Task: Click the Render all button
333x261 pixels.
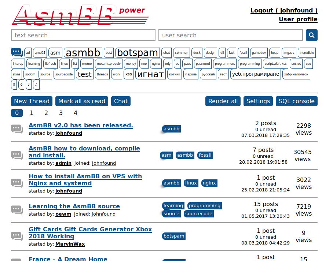Action: pyautogui.click(x=223, y=101)
